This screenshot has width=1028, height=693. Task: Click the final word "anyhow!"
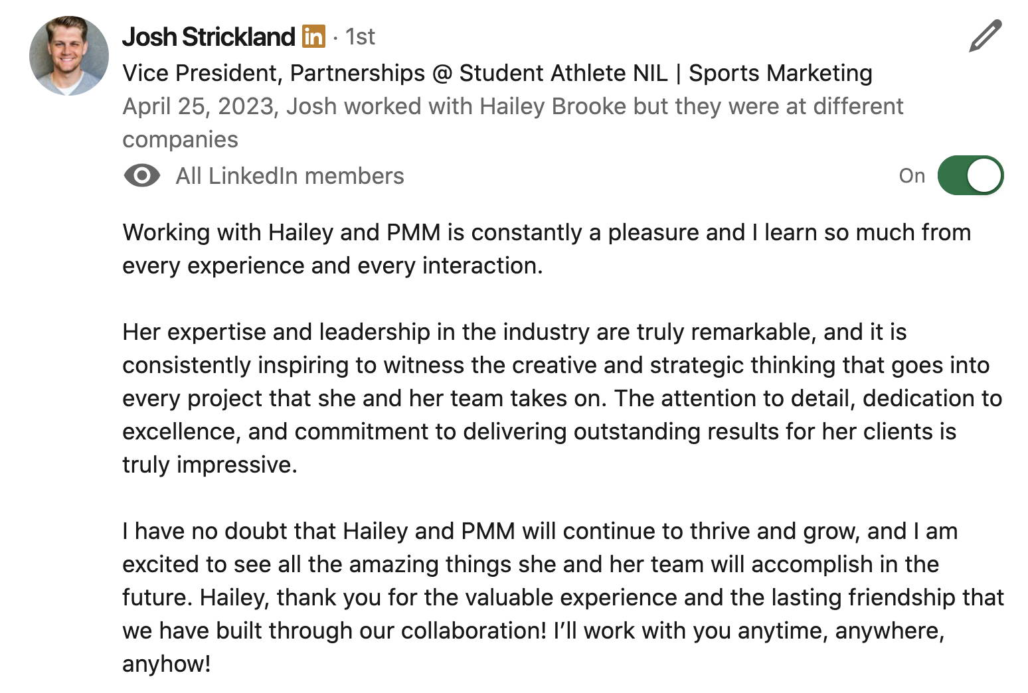tap(167, 664)
